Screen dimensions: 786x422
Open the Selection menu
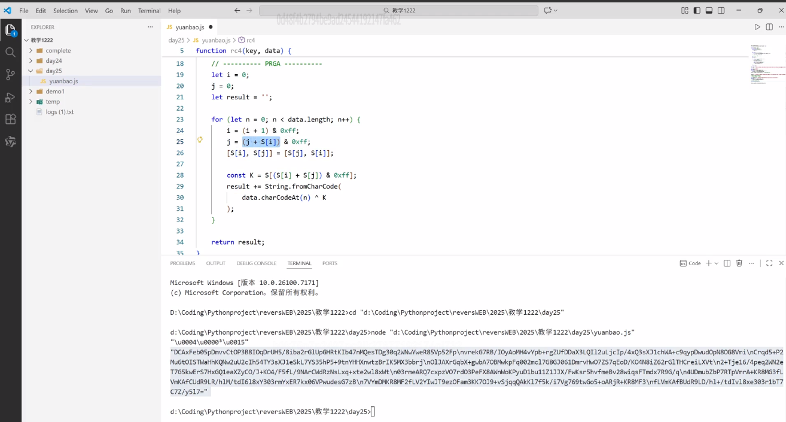click(65, 10)
